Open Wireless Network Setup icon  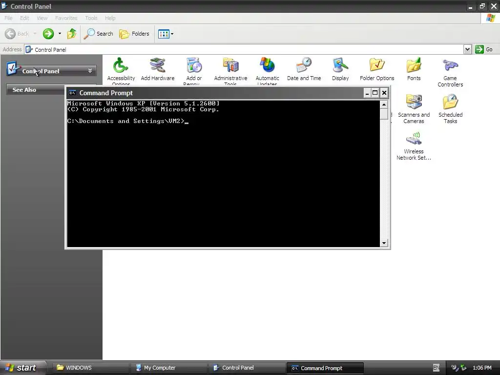click(x=414, y=146)
